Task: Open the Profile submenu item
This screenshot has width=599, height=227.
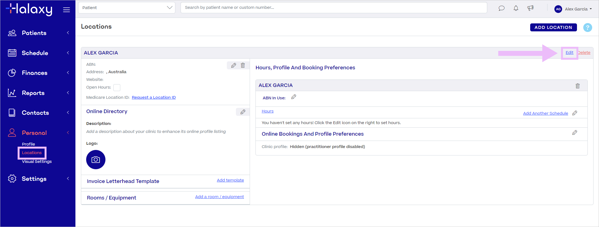Action: point(28,144)
